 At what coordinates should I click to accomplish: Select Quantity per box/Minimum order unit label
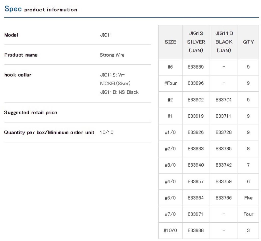[49, 132]
